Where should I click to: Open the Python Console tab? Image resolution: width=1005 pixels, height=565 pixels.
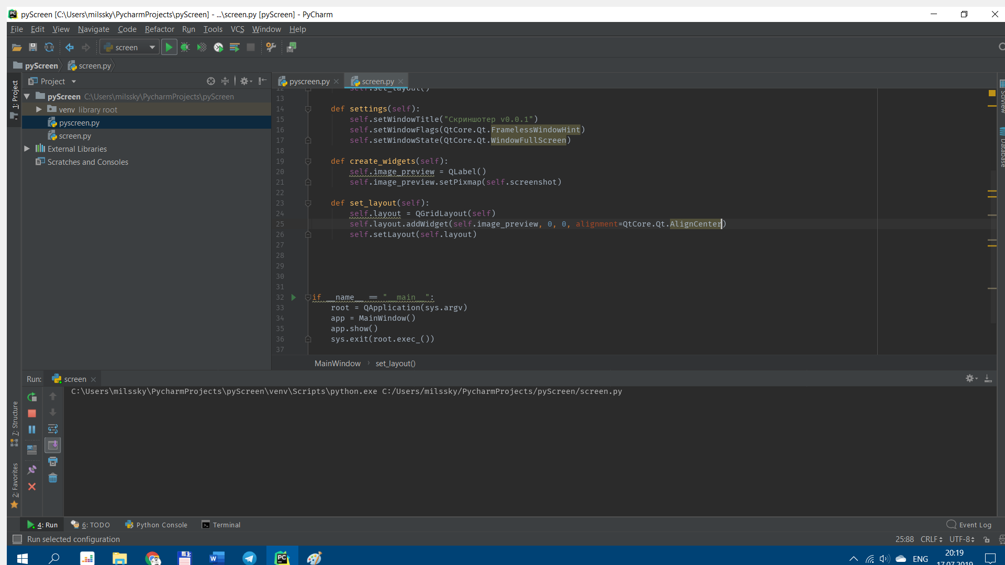tap(156, 525)
